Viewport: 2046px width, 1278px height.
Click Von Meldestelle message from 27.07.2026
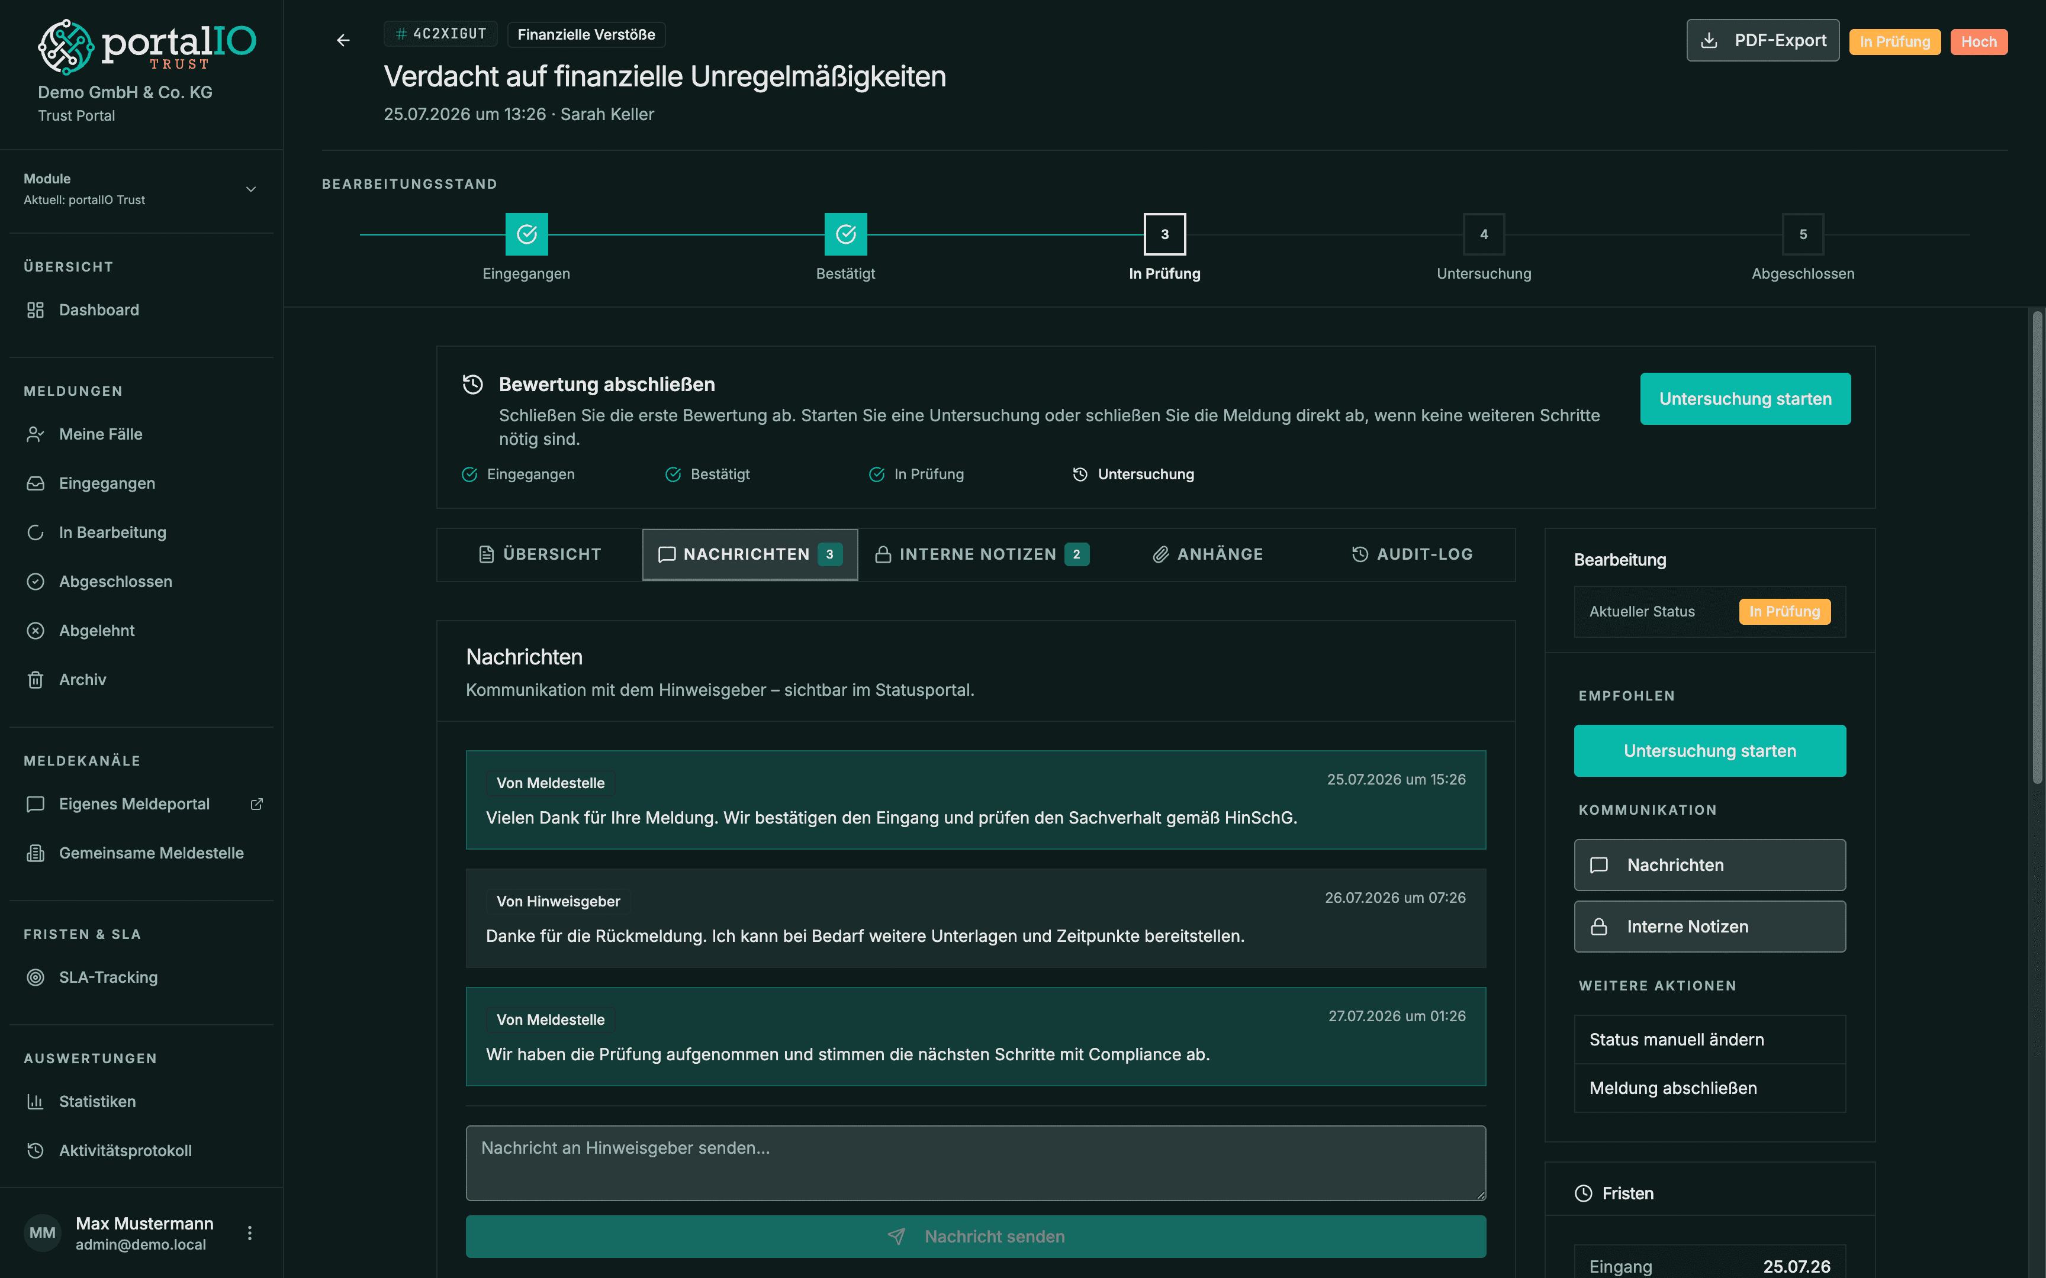[976, 1036]
